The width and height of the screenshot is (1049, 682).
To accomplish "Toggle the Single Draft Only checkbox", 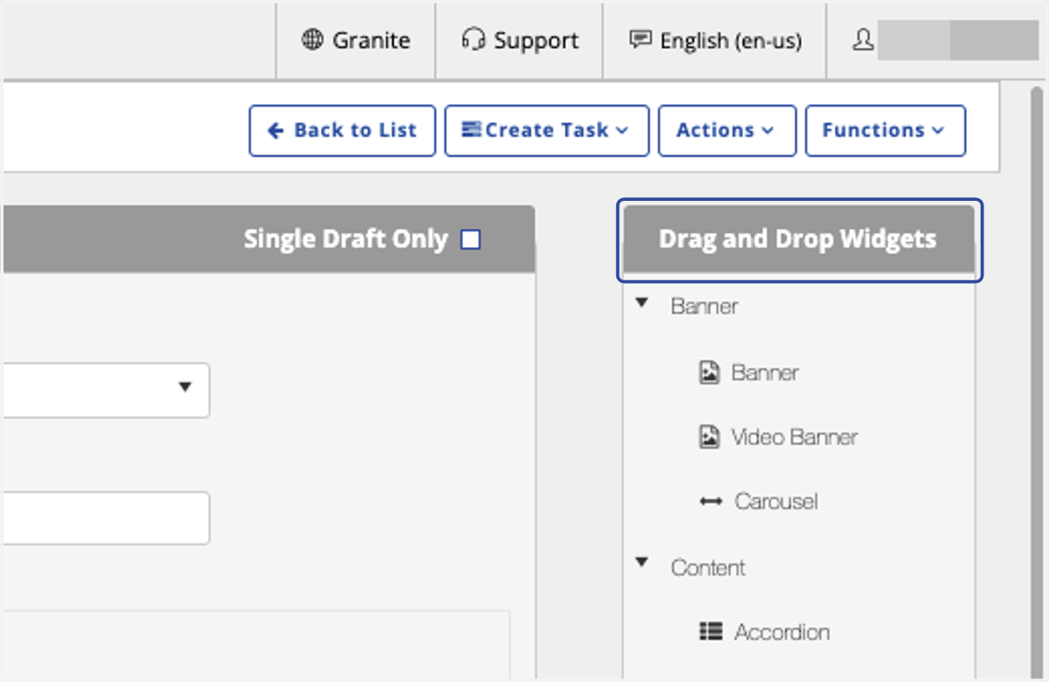I will [470, 239].
